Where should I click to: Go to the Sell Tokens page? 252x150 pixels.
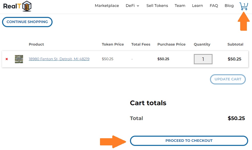click(x=157, y=6)
